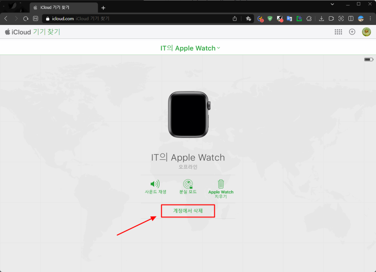Open the green shield extension
376x272 pixels.
click(270, 18)
